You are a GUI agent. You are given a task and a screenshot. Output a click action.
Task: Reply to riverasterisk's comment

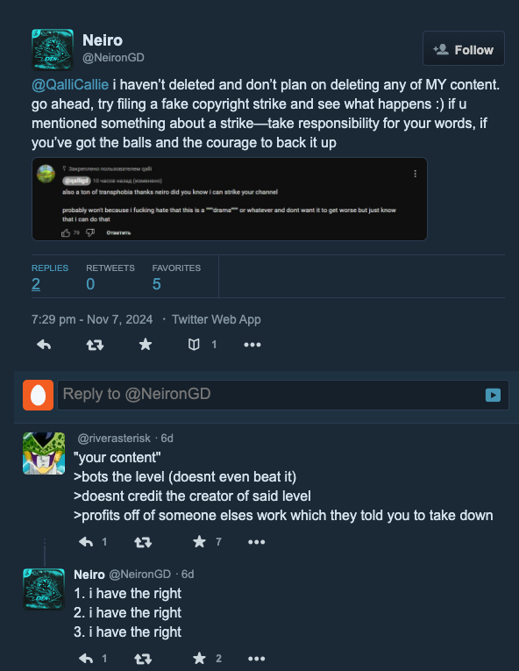pos(86,542)
